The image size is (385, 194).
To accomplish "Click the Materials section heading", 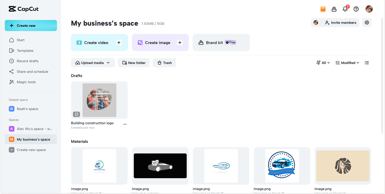I will click(79, 141).
